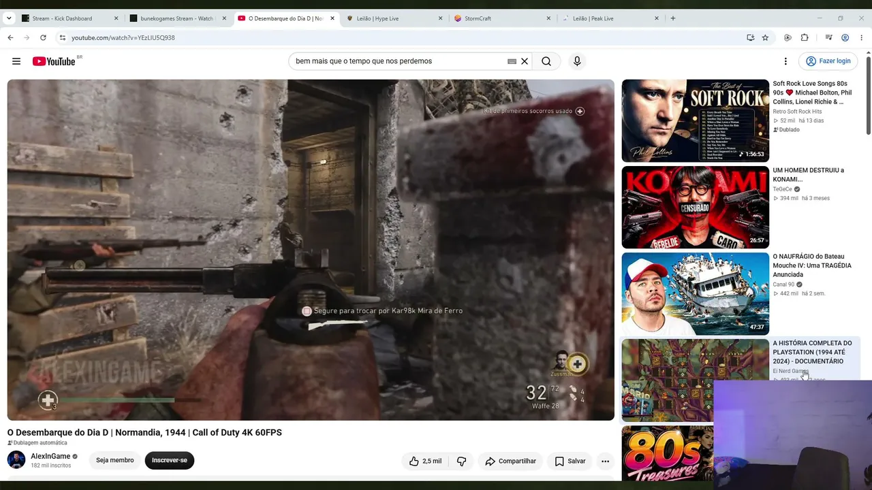Save the video with Salvar
The image size is (872, 490).
(x=570, y=461)
